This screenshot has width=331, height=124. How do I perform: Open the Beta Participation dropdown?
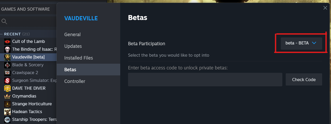[301, 43]
